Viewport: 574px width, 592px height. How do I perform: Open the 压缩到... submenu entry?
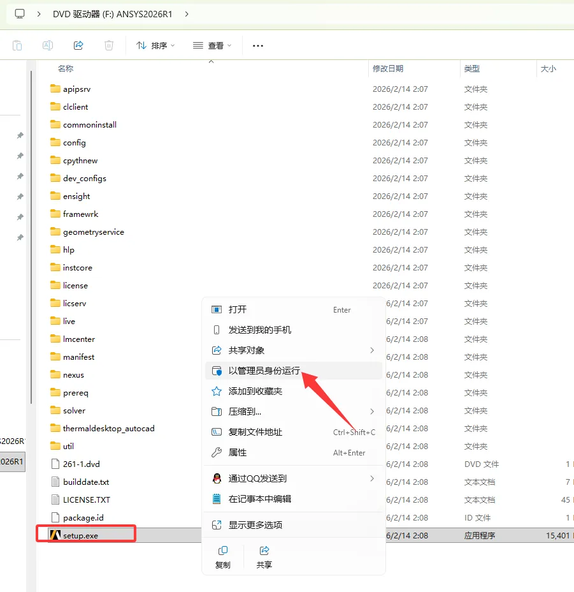pos(294,411)
